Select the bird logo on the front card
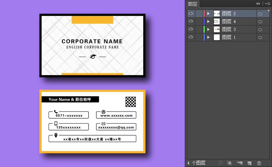272x167 pixels. pos(93,56)
